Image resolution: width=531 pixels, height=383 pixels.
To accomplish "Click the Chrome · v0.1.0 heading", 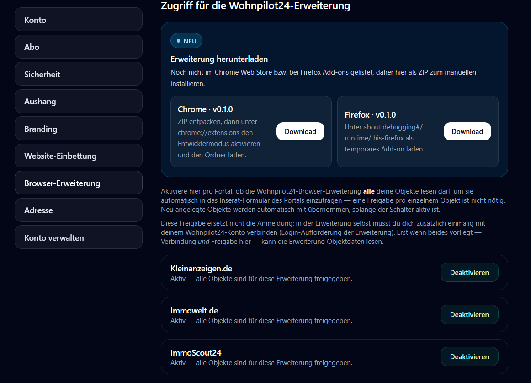I will click(x=205, y=109).
